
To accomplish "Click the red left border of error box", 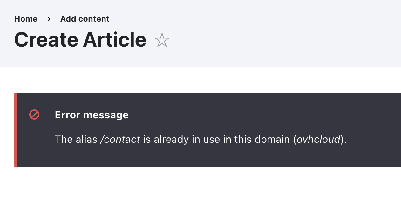I will tap(15, 130).
